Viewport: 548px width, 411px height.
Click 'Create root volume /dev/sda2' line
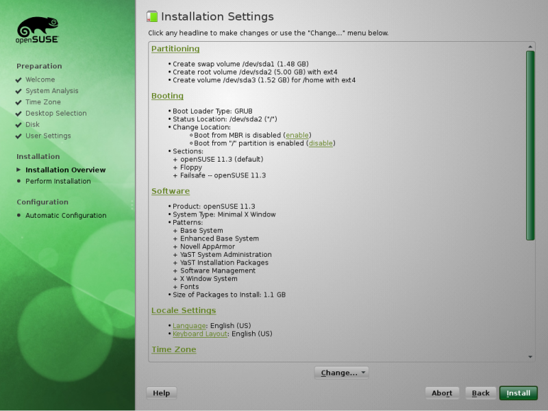255,72
